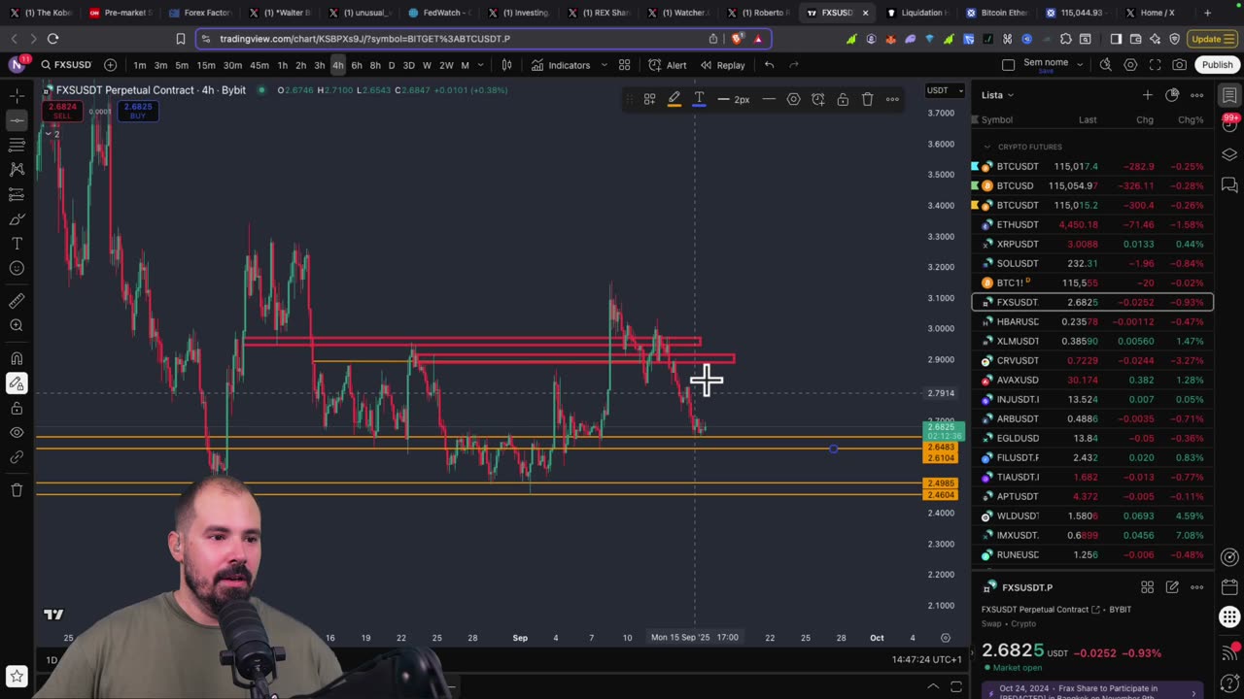Select the crosshair cursor tool
The image size is (1244, 699).
pos(17,96)
